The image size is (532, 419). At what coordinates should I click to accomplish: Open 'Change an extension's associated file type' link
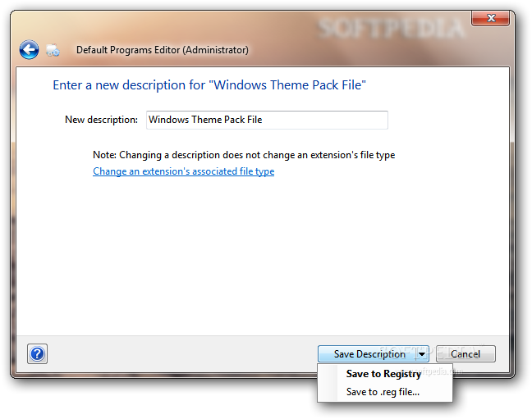(184, 171)
